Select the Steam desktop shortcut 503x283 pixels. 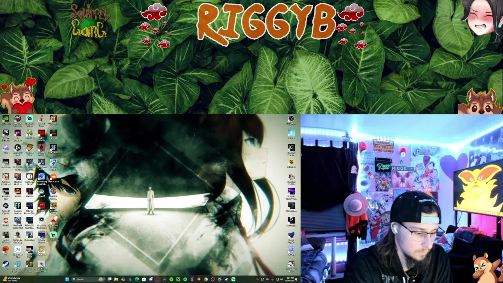pyautogui.click(x=6, y=265)
